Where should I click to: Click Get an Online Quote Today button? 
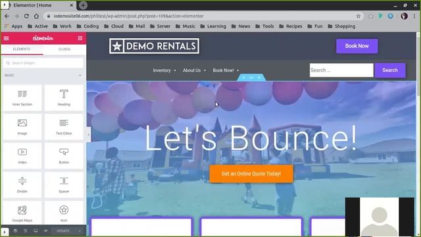click(x=251, y=174)
